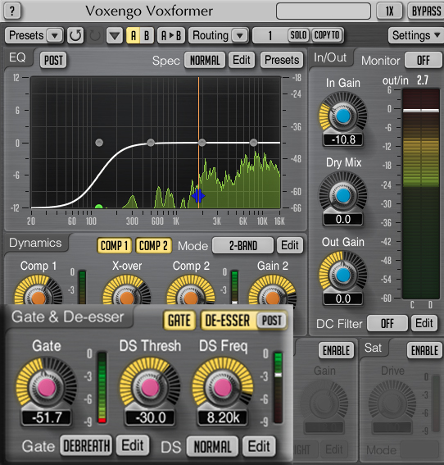Viewport: 444px width, 465px height.
Task: Click the Sat ENABLE button
Action: (x=424, y=350)
